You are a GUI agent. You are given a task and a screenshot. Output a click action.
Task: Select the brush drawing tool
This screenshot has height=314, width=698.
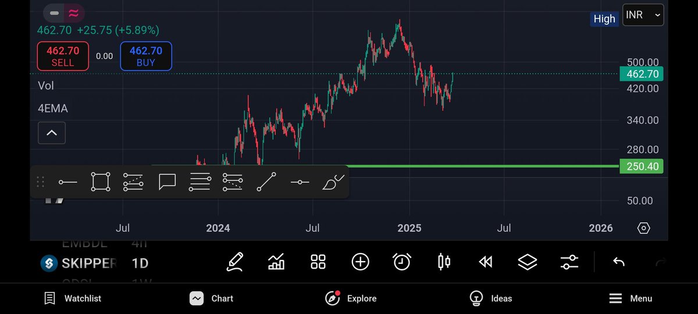333,182
